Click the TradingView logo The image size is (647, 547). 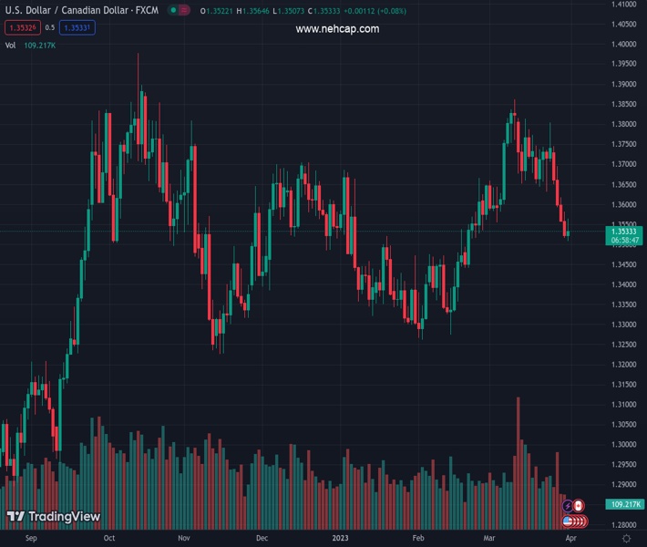pos(53,517)
